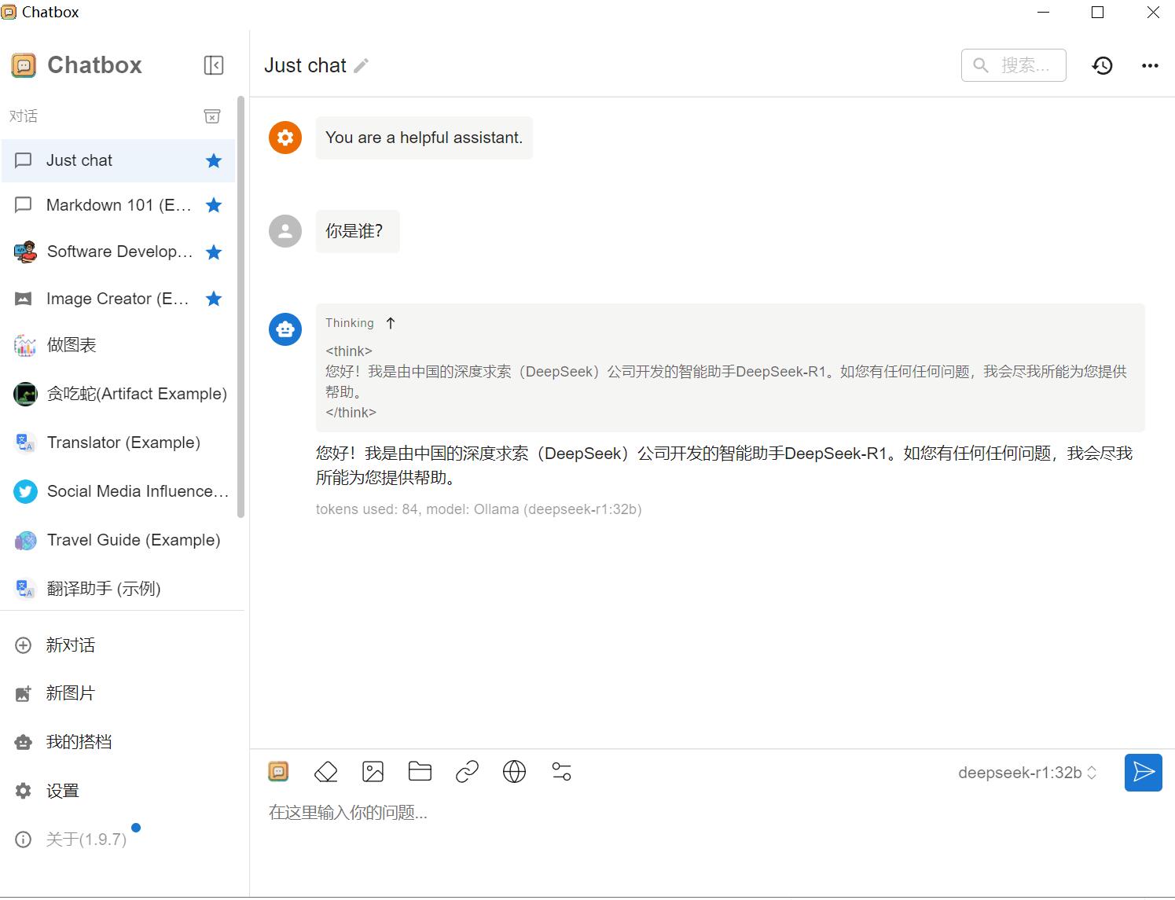Open conversation settings sliders icon

561,772
